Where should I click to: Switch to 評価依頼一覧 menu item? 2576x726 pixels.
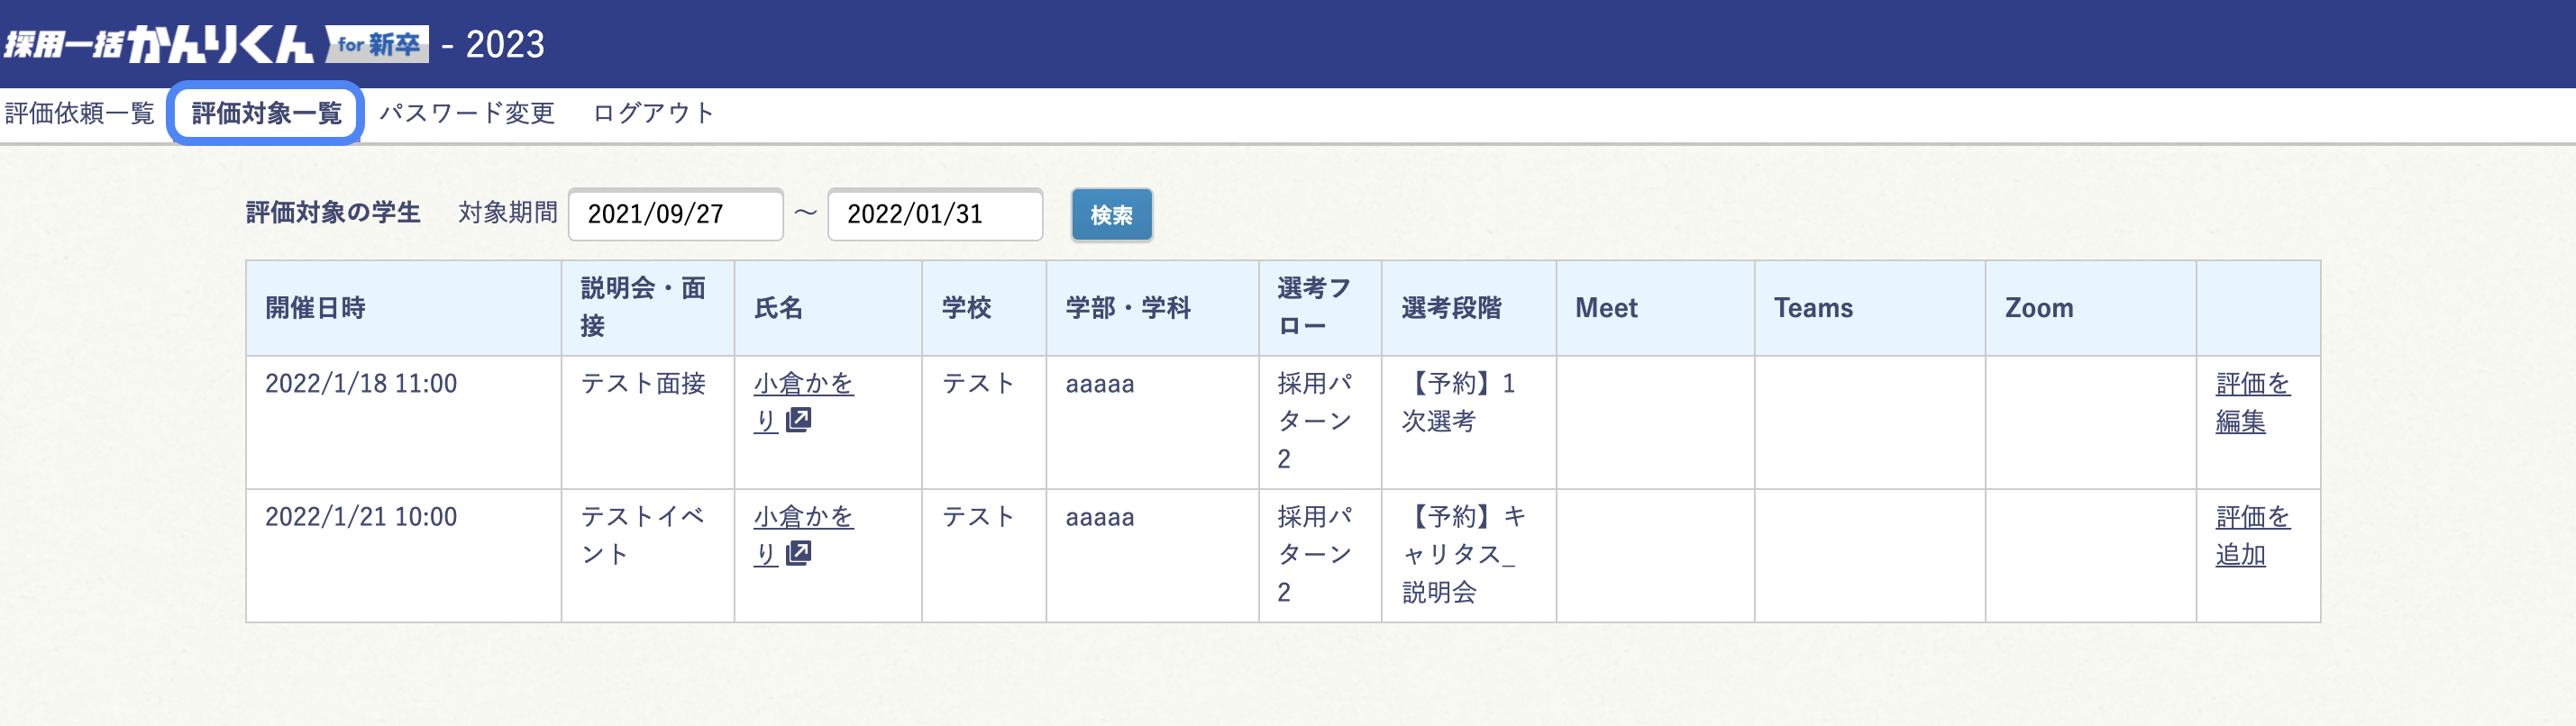(x=77, y=113)
